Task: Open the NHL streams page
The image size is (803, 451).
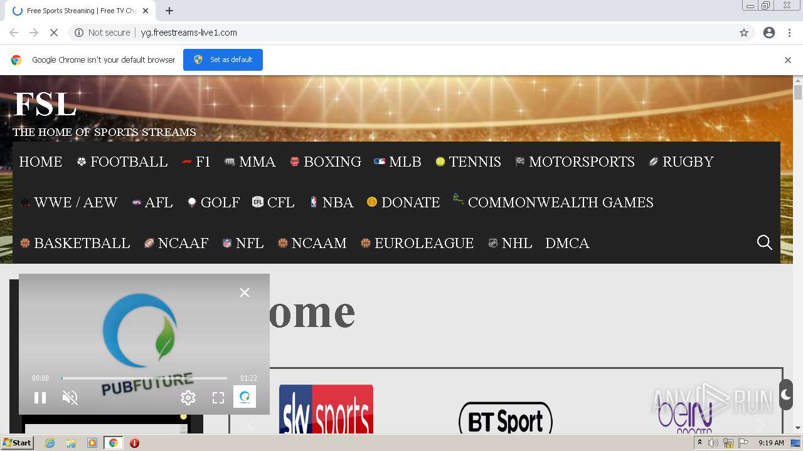Action: 510,243
